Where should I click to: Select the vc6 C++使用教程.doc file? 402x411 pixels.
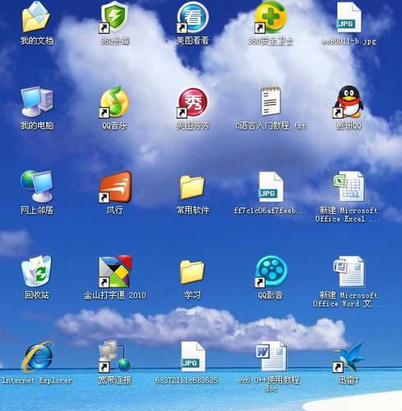[271, 356]
